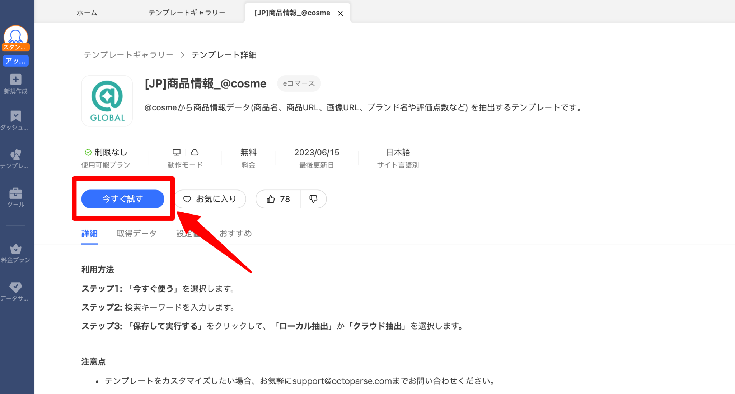Click the 無料 price value
The image size is (735, 394).
(x=248, y=152)
